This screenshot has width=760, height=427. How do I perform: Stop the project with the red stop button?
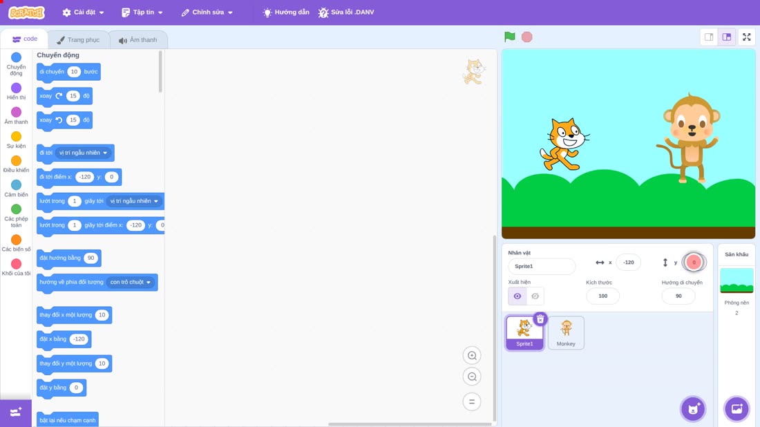[527, 37]
